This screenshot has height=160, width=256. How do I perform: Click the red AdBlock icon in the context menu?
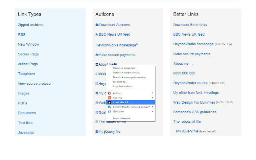pos(109,93)
